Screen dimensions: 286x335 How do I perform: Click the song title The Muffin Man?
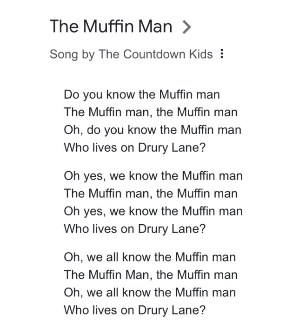tap(111, 27)
